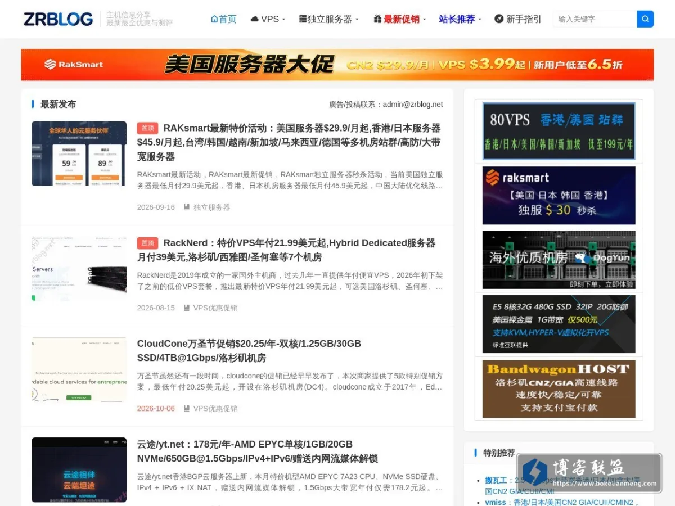The width and height of the screenshot is (675, 506).
Task: Click the 万圣节虽然还有一段时间 excerpt text
Action: [290, 381]
